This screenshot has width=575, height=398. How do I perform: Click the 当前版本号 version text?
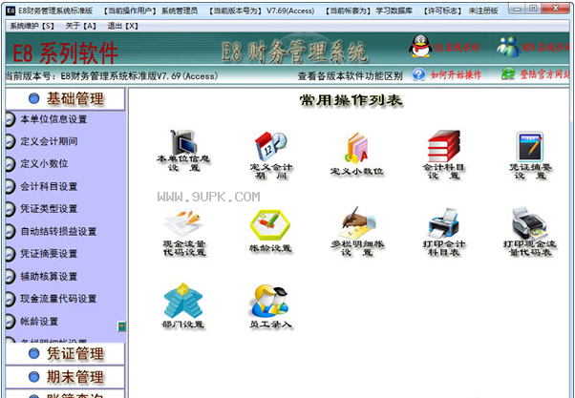click(112, 76)
